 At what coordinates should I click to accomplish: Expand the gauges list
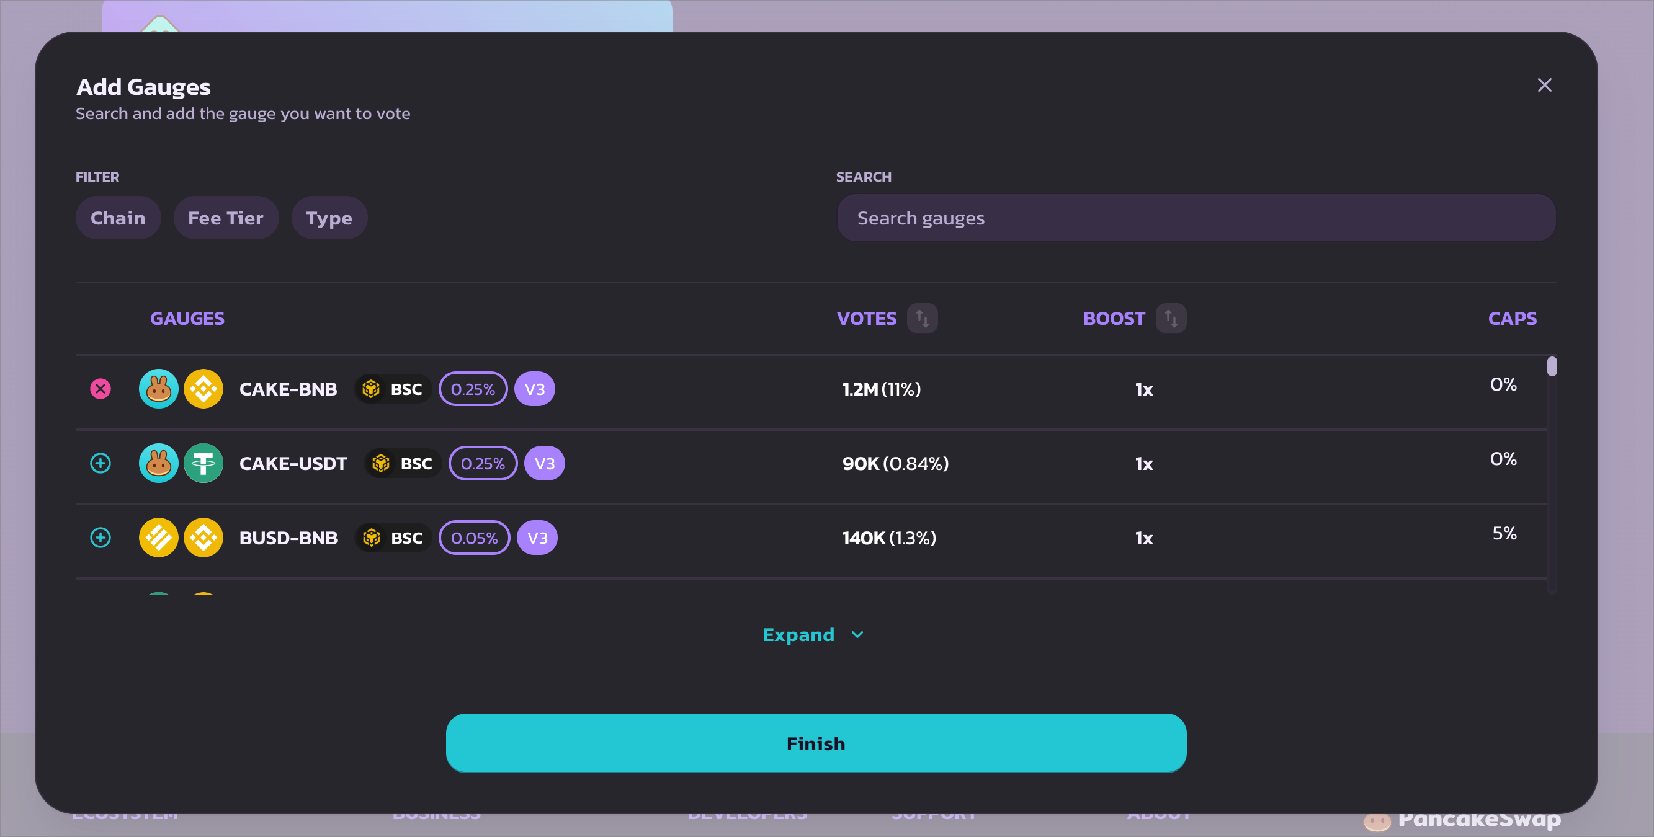click(812, 635)
